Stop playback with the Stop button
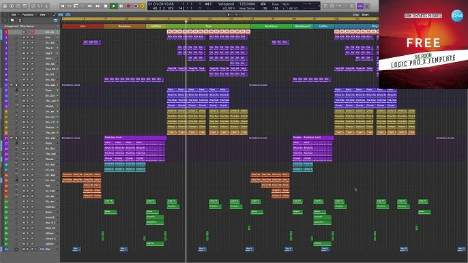The width and height of the screenshot is (468, 263). click(106, 5)
